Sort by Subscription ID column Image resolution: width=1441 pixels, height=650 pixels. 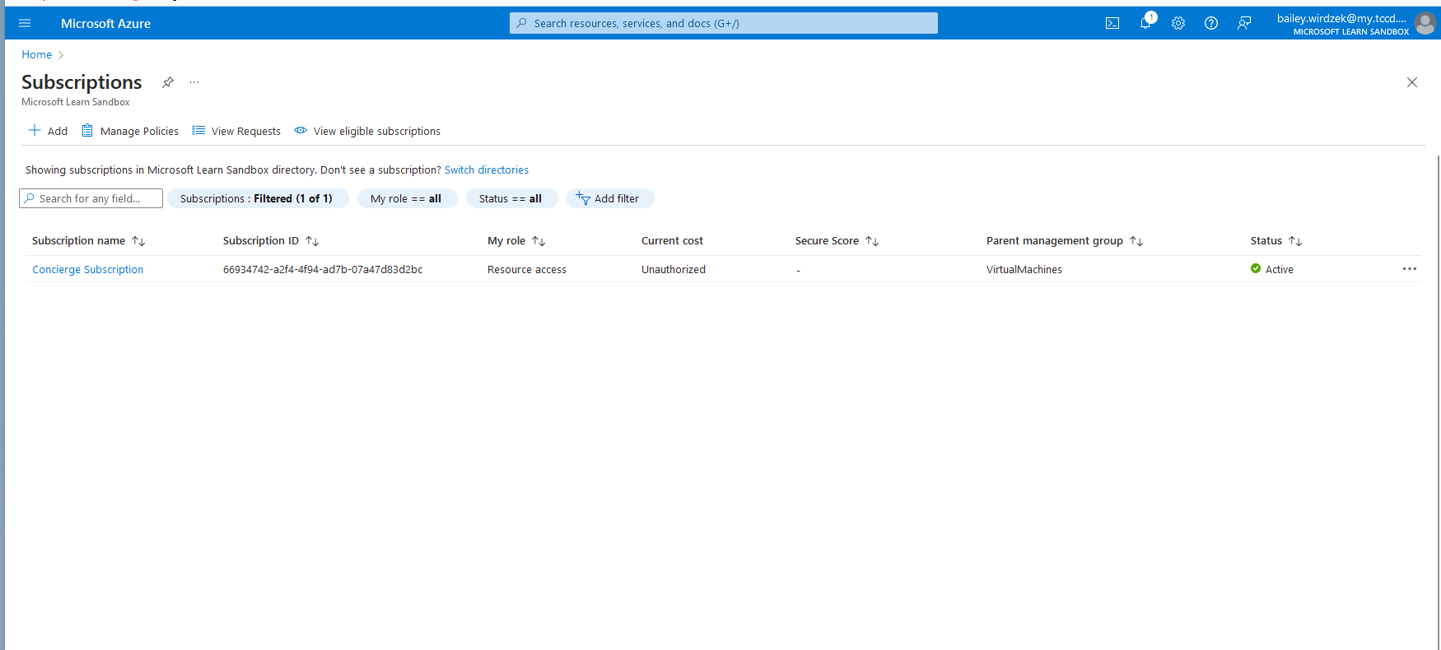click(x=271, y=241)
